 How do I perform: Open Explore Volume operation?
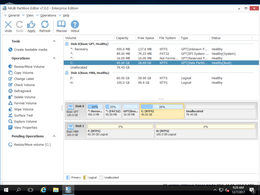[x=23, y=122]
